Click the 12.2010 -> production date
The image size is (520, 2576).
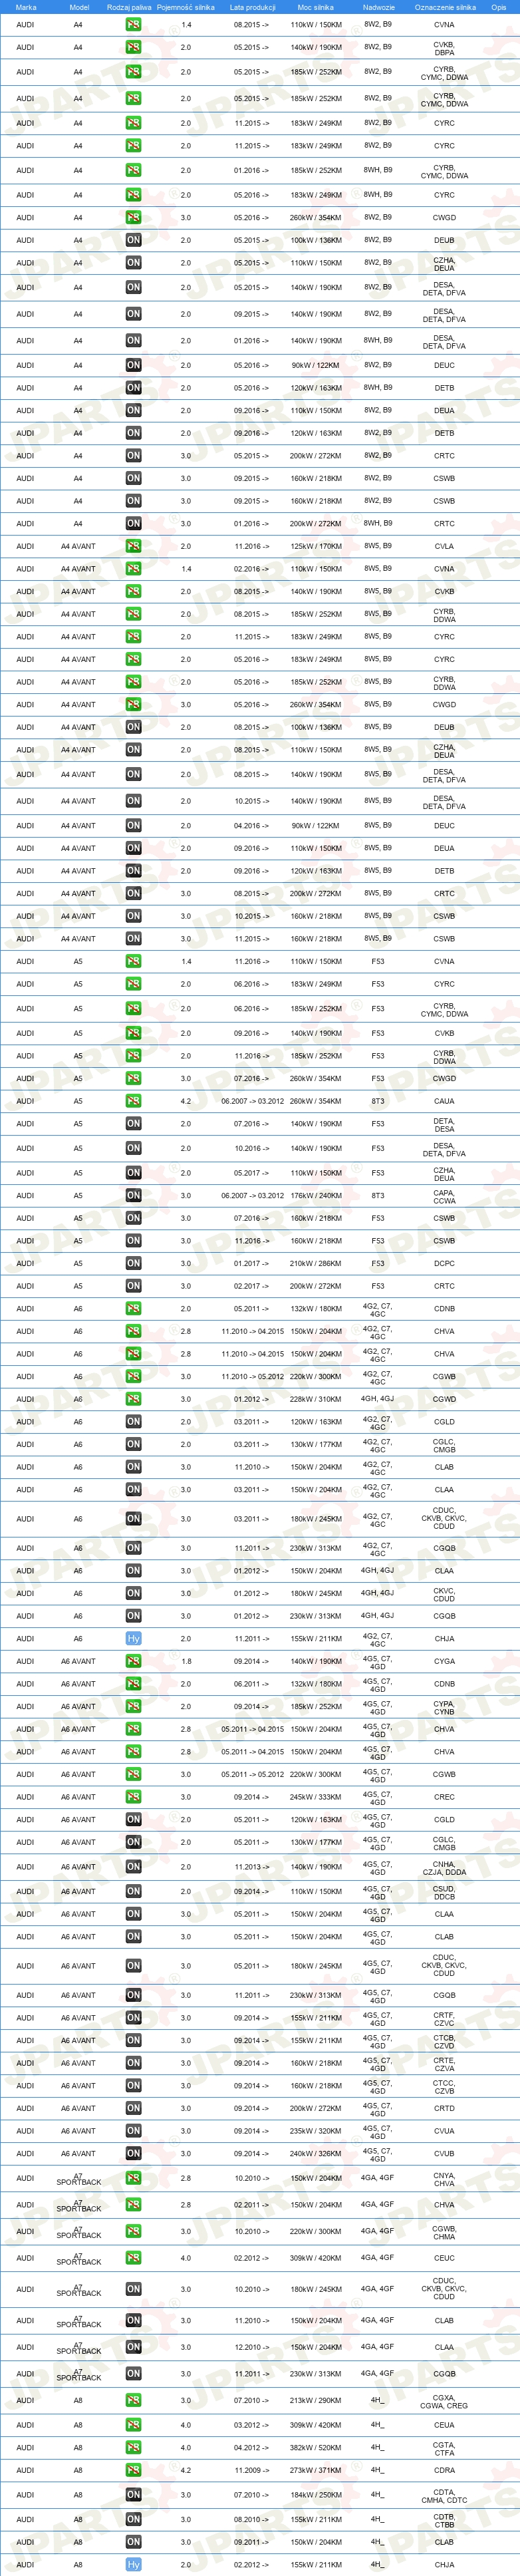point(252,2347)
